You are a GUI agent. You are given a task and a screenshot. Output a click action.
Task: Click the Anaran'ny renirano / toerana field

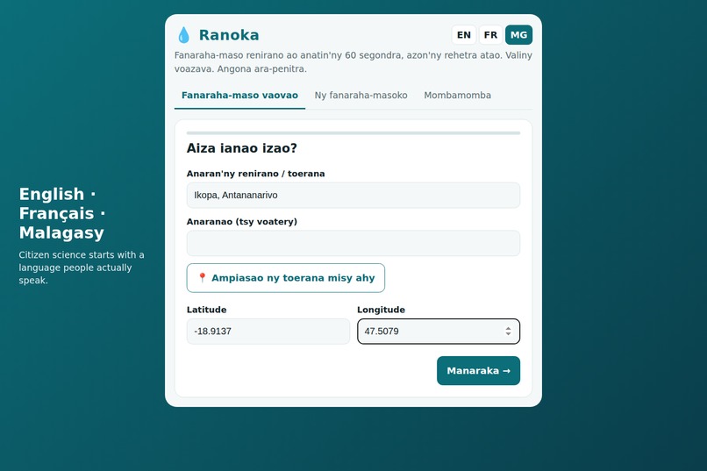(353, 196)
